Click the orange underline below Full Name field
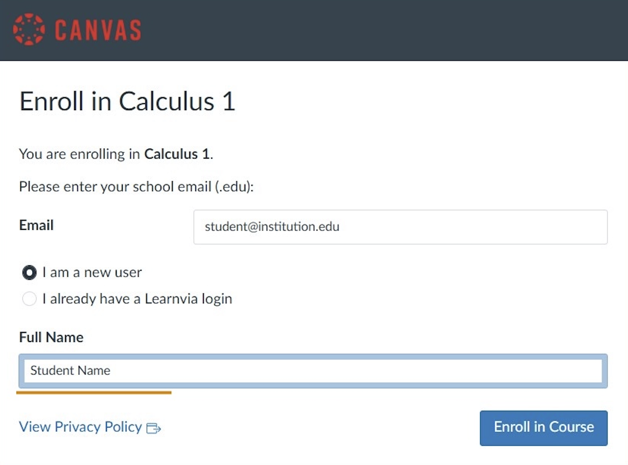Screen dimensions: 628x465 point(94,392)
